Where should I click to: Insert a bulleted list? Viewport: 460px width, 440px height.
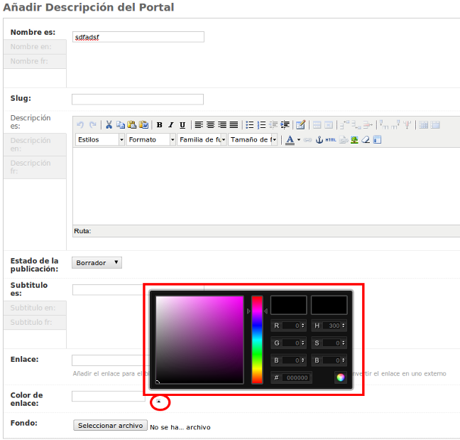coord(250,125)
